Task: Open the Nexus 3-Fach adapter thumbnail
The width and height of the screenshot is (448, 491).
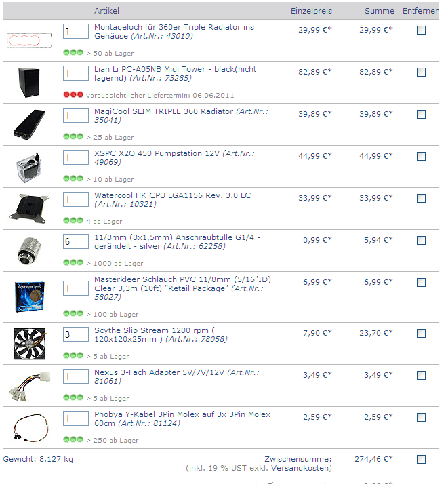Action: (x=29, y=387)
